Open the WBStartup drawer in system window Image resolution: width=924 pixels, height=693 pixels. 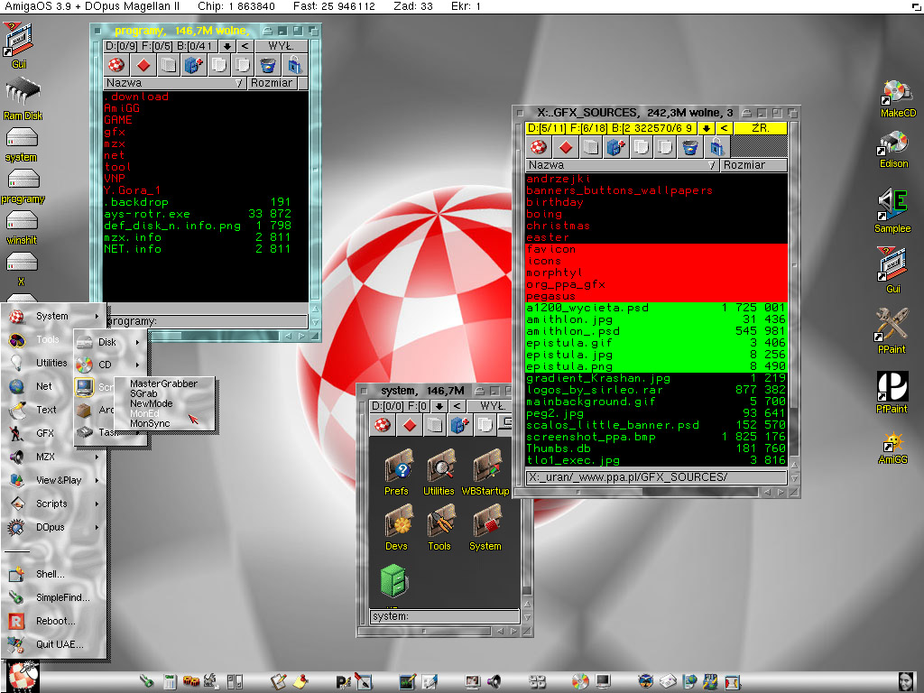485,472
